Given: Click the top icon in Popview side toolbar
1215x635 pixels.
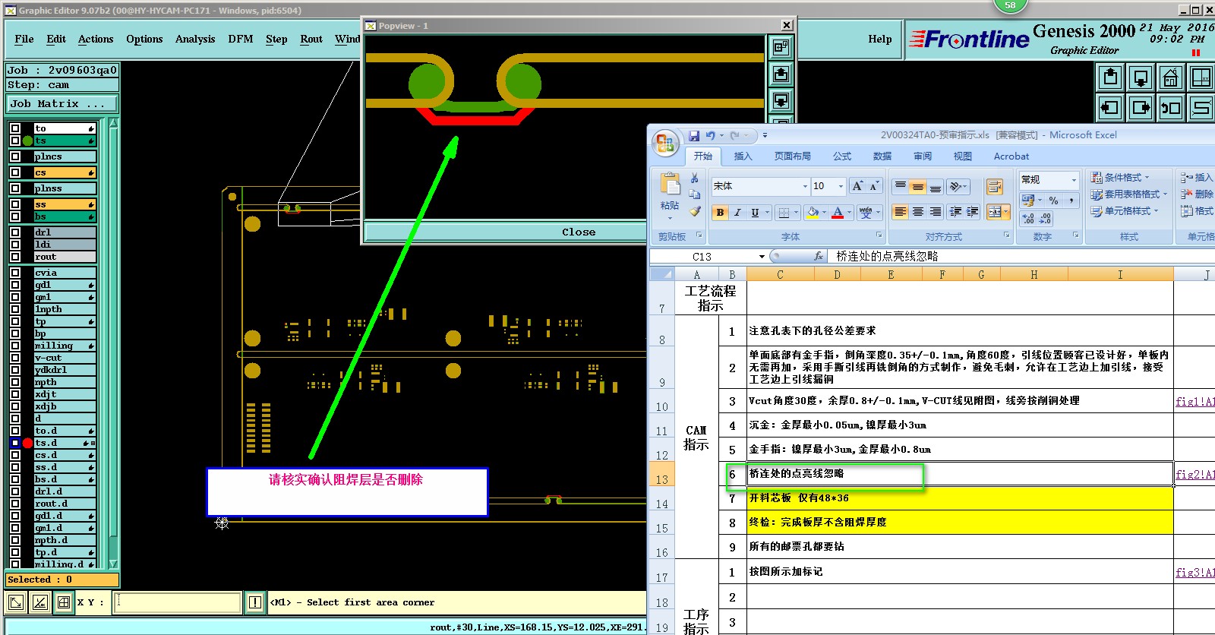Looking at the screenshot, I should pyautogui.click(x=781, y=48).
